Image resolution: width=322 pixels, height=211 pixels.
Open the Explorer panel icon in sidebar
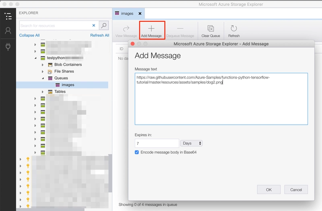pos(8,16)
